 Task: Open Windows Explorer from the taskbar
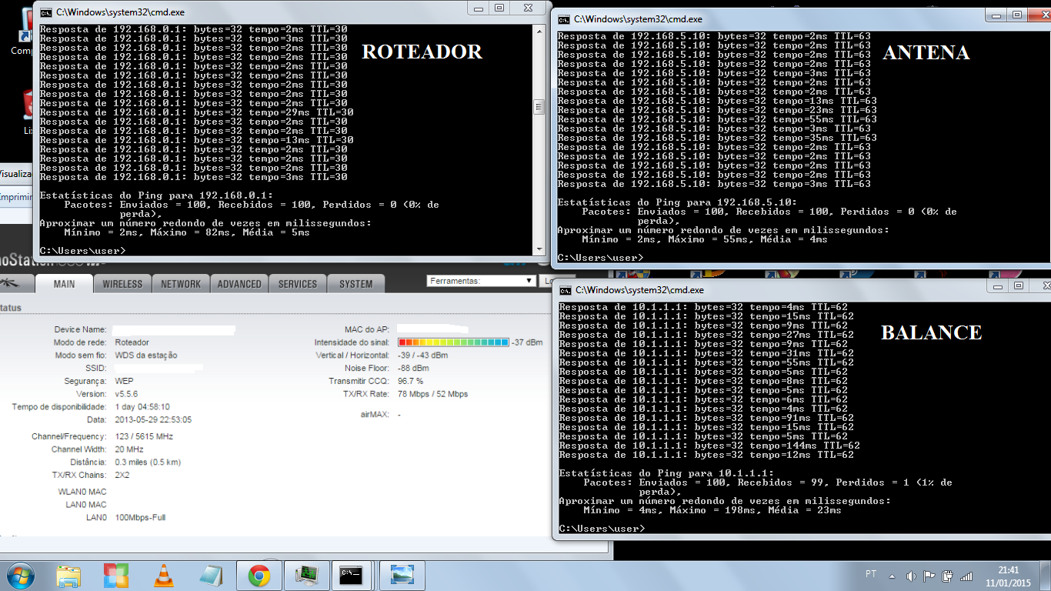point(68,576)
